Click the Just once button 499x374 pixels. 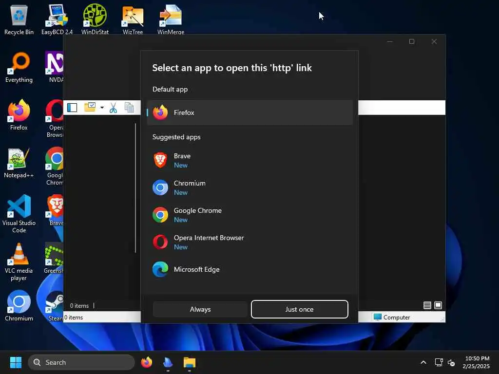point(300,309)
